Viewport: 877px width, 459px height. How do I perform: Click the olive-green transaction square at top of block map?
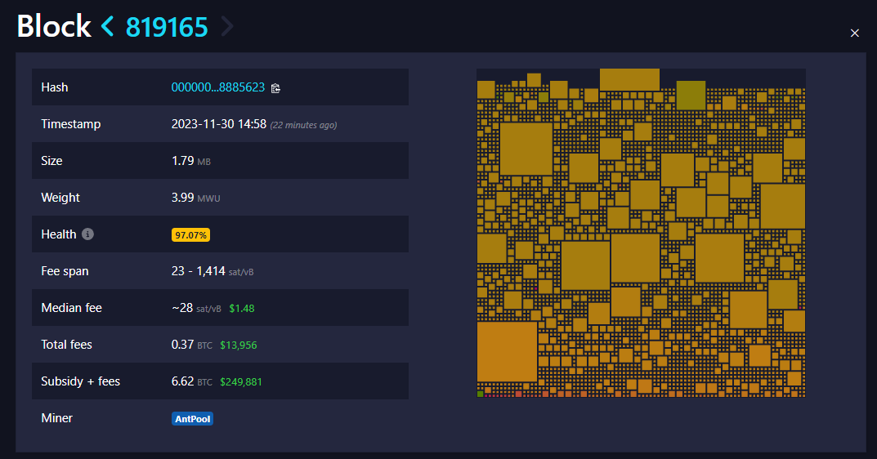691,95
